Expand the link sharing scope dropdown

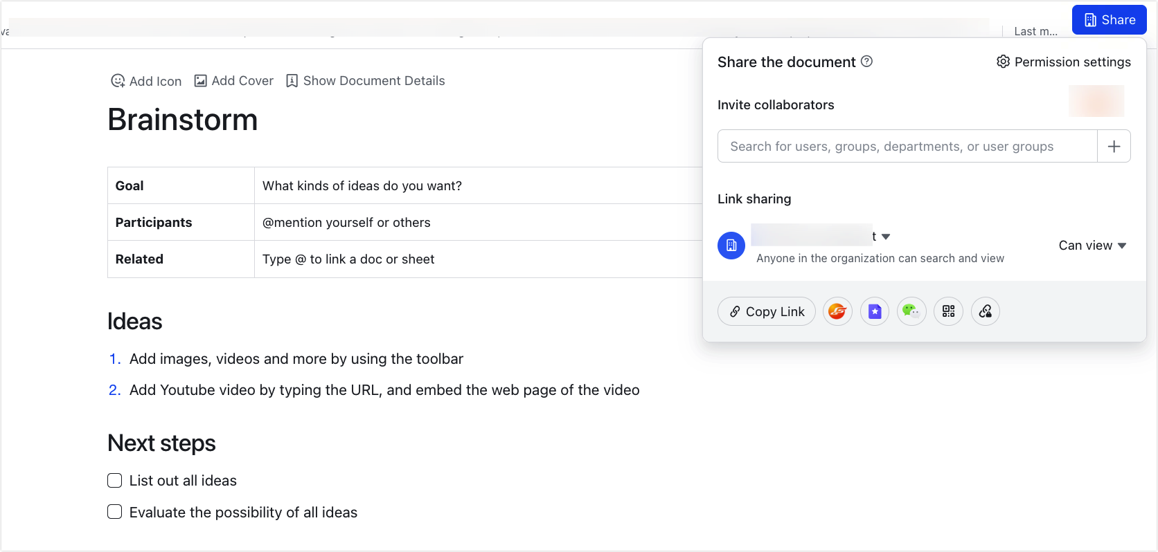click(886, 237)
